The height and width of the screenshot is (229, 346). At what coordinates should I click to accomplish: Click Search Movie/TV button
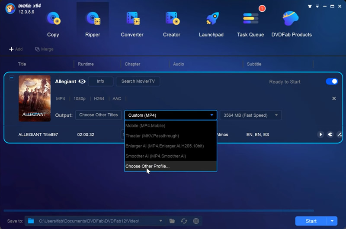point(138,82)
